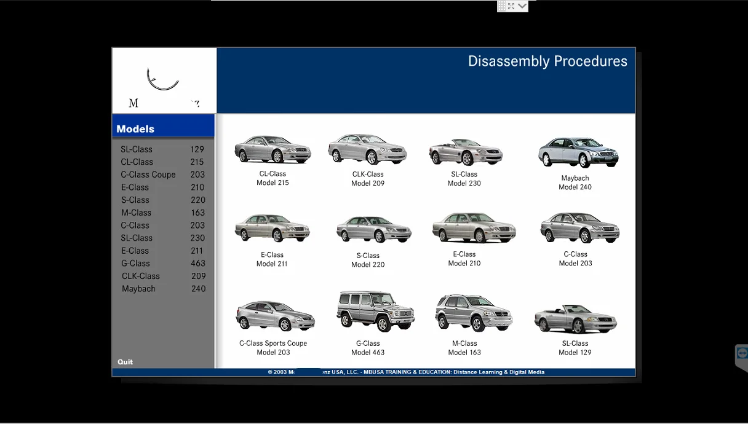The height and width of the screenshot is (424, 748).
Task: Click the Maybach Model 240 car image
Action: click(x=578, y=151)
